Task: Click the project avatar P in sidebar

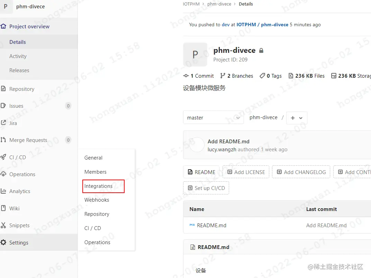Action: click(6, 7)
